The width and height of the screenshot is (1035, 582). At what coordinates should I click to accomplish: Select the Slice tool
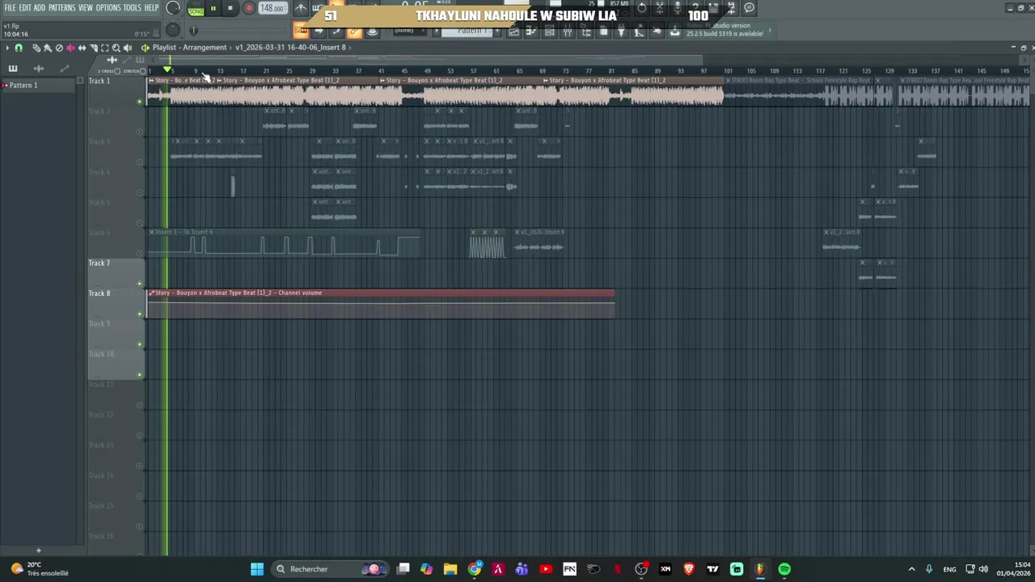click(x=94, y=48)
